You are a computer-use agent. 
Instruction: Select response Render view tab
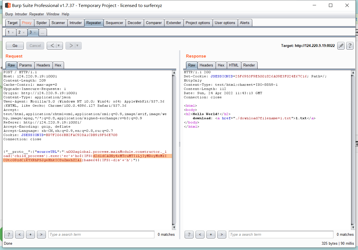249,65
